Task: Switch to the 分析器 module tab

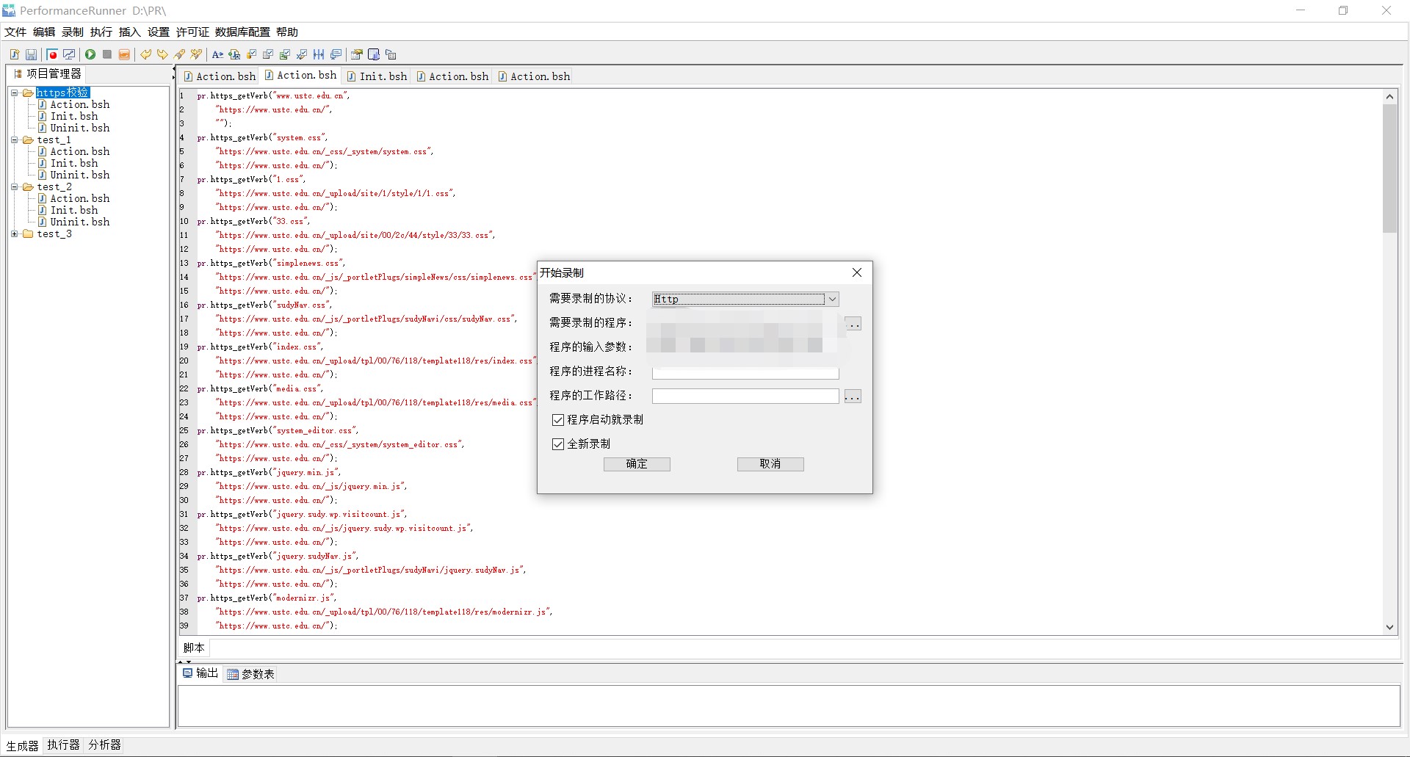Action: (x=104, y=745)
